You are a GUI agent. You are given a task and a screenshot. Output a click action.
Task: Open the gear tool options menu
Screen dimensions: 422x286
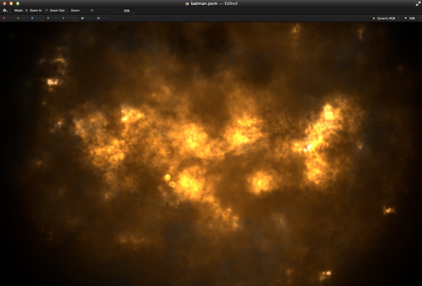tap(5, 10)
